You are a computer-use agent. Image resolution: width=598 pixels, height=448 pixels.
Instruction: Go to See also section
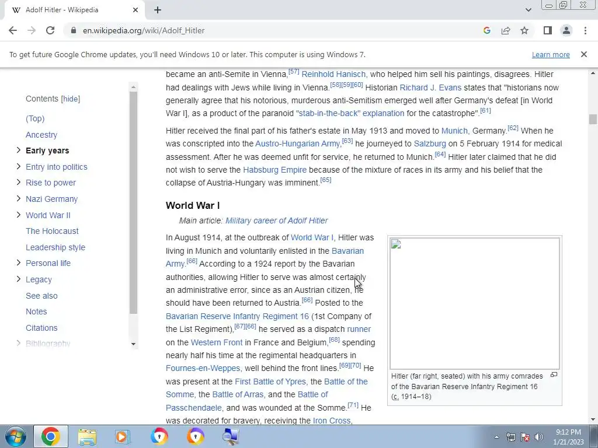point(41,296)
